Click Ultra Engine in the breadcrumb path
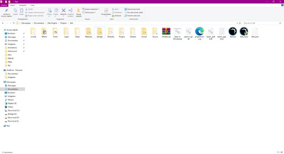Image resolution: width=284 pixels, height=154 pixels. click(x=52, y=23)
